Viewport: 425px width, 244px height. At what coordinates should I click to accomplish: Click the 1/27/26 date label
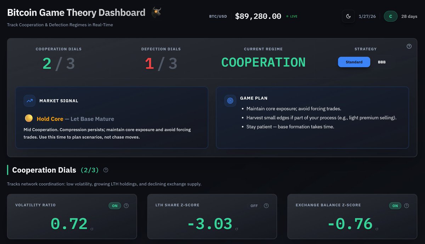click(x=367, y=16)
